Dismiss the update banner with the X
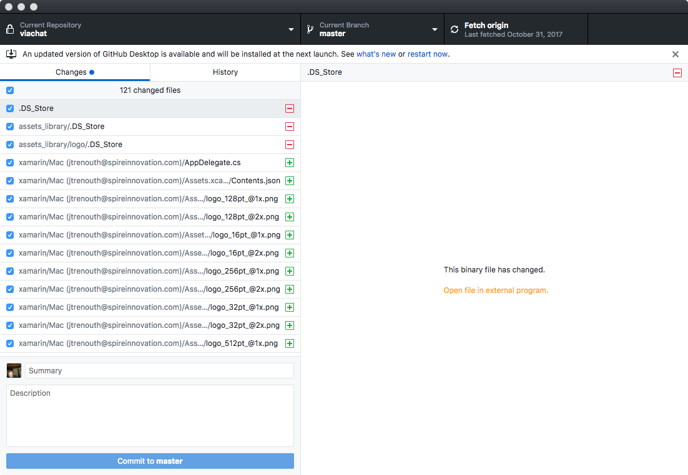Screen dimensions: 688x475 (676, 54)
